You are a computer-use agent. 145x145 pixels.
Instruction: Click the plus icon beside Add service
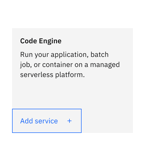coord(69,121)
